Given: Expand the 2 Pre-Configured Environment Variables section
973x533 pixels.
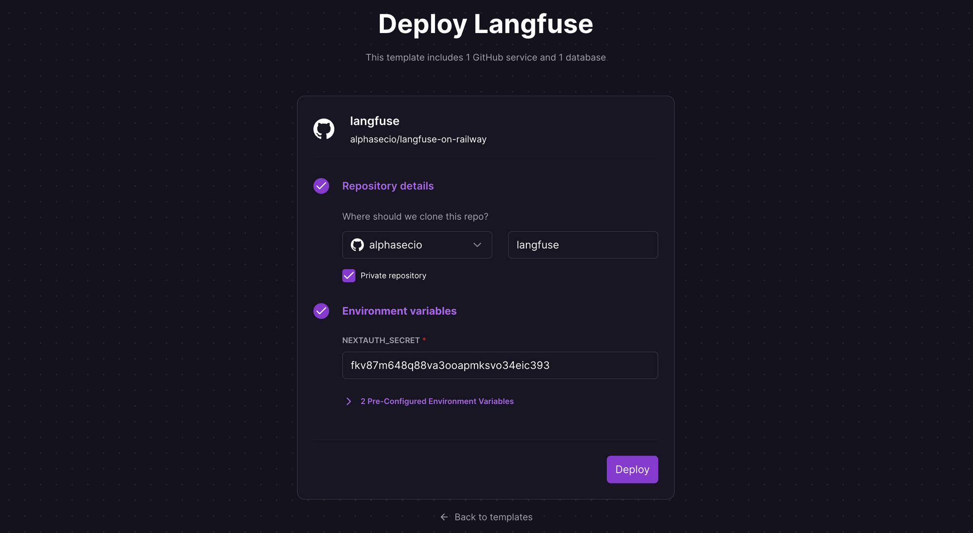Looking at the screenshot, I should (x=436, y=401).
